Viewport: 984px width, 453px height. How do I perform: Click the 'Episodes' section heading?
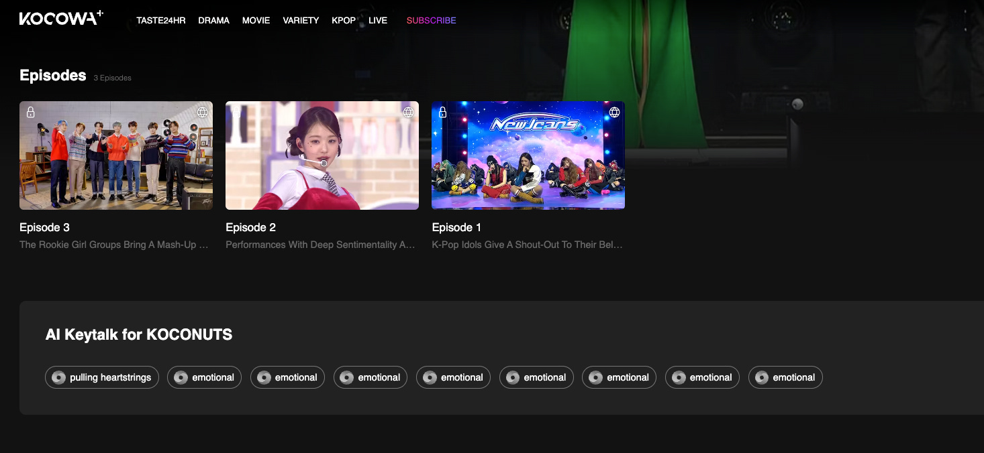(x=53, y=75)
